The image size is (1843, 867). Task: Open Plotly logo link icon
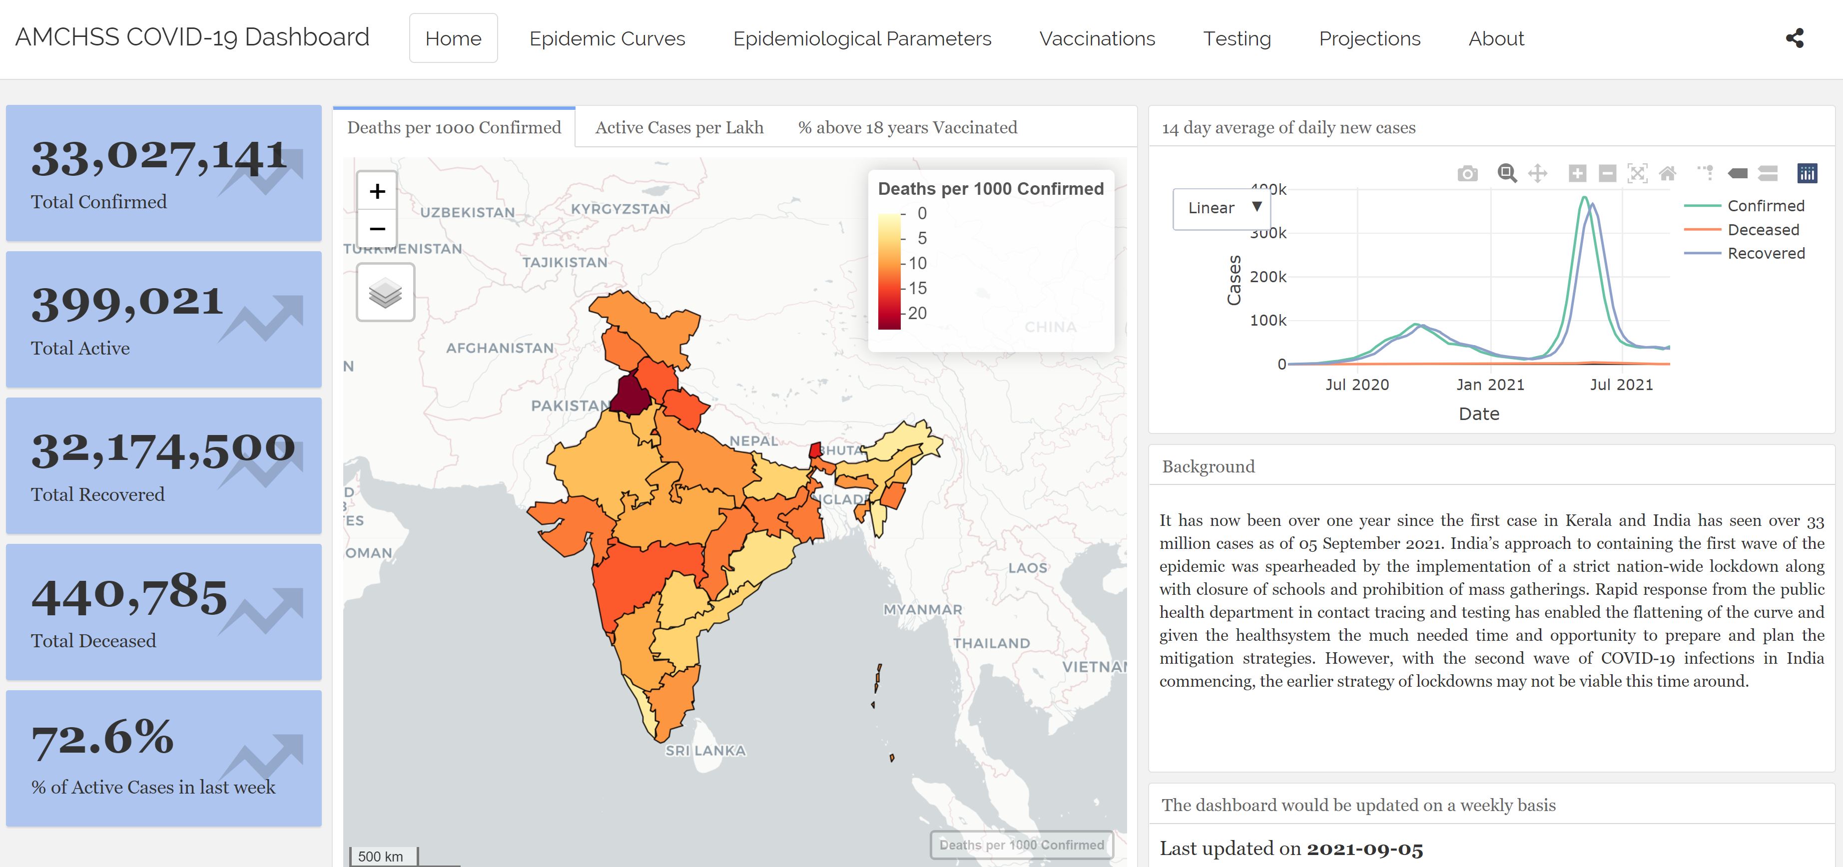pos(1807,173)
